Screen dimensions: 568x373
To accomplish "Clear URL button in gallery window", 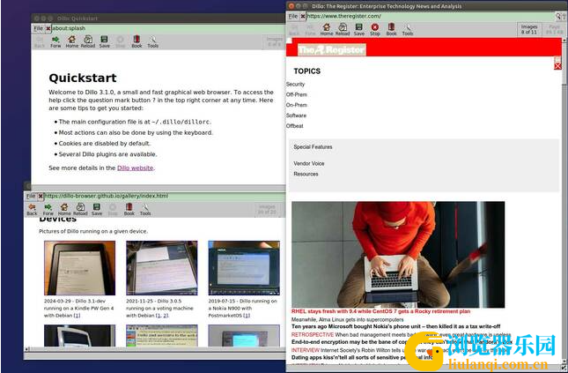I will pos(41,197).
